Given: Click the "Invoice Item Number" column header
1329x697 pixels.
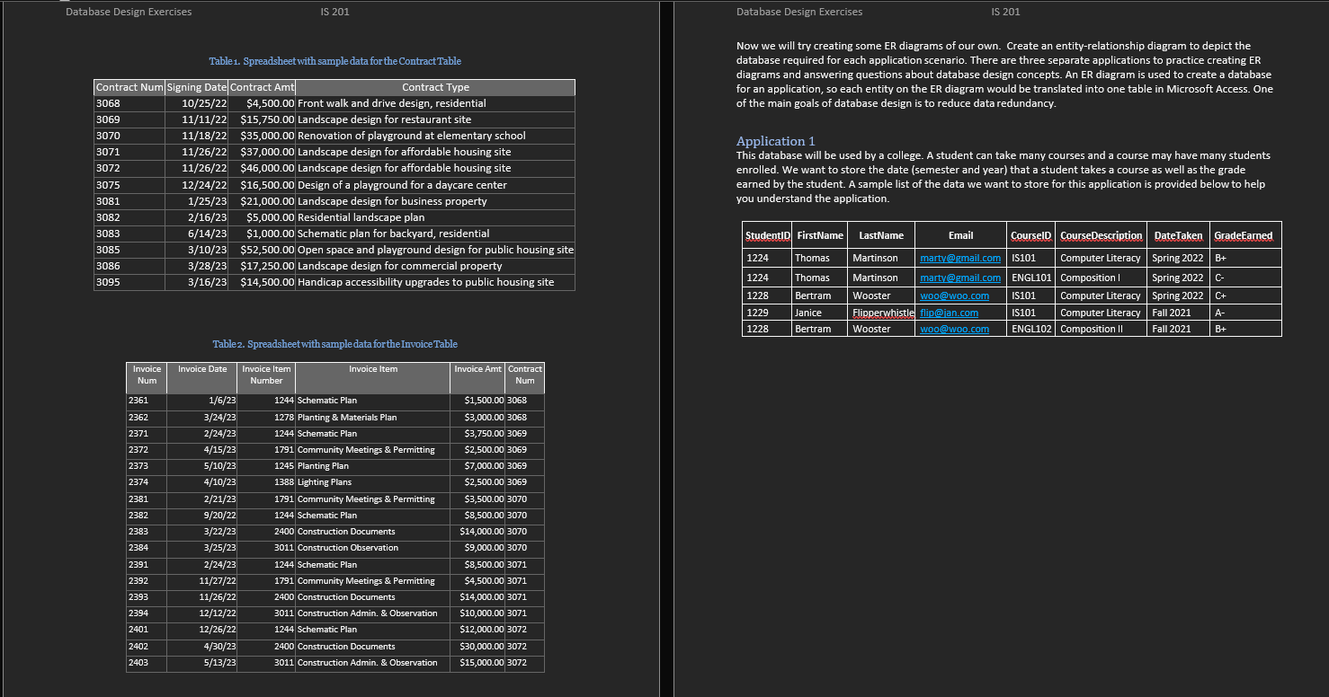Looking at the screenshot, I should coord(266,377).
